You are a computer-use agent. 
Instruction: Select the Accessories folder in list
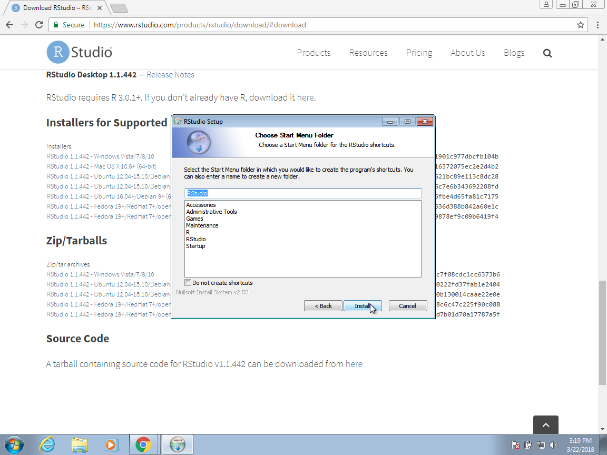[x=201, y=205]
